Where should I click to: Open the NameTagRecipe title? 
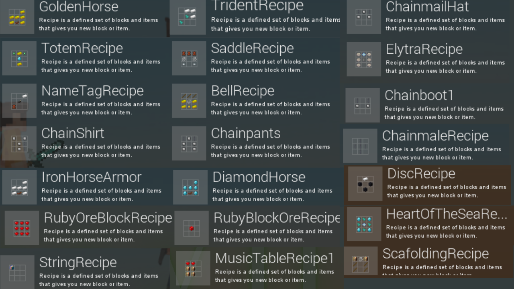tap(92, 91)
